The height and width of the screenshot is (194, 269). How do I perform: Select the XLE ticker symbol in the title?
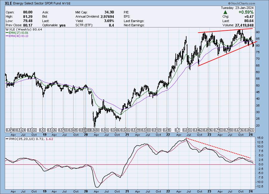pyautogui.click(x=8, y=3)
